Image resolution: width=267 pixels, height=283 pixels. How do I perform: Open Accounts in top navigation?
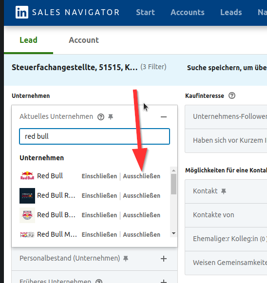coord(188,13)
